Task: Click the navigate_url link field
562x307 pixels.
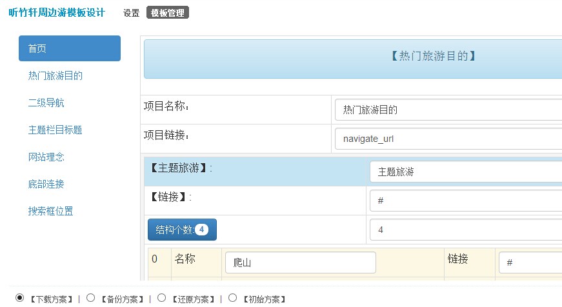Action: (x=448, y=139)
